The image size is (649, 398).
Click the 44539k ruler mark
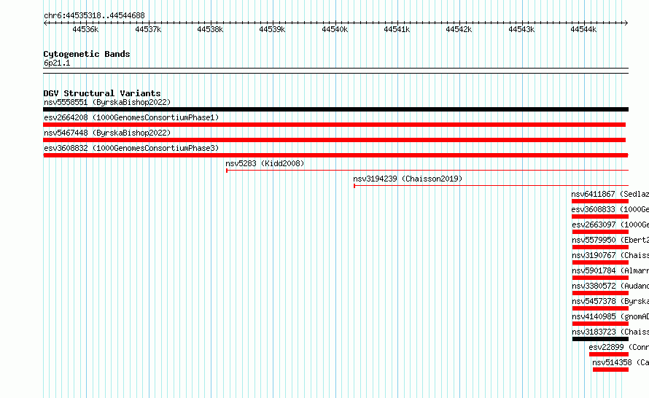point(272,29)
